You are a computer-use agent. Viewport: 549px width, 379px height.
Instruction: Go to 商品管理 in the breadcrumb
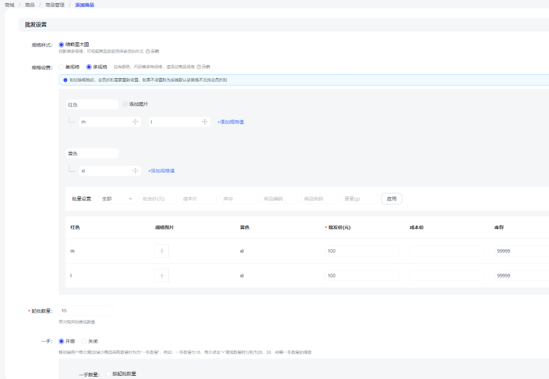tap(54, 5)
